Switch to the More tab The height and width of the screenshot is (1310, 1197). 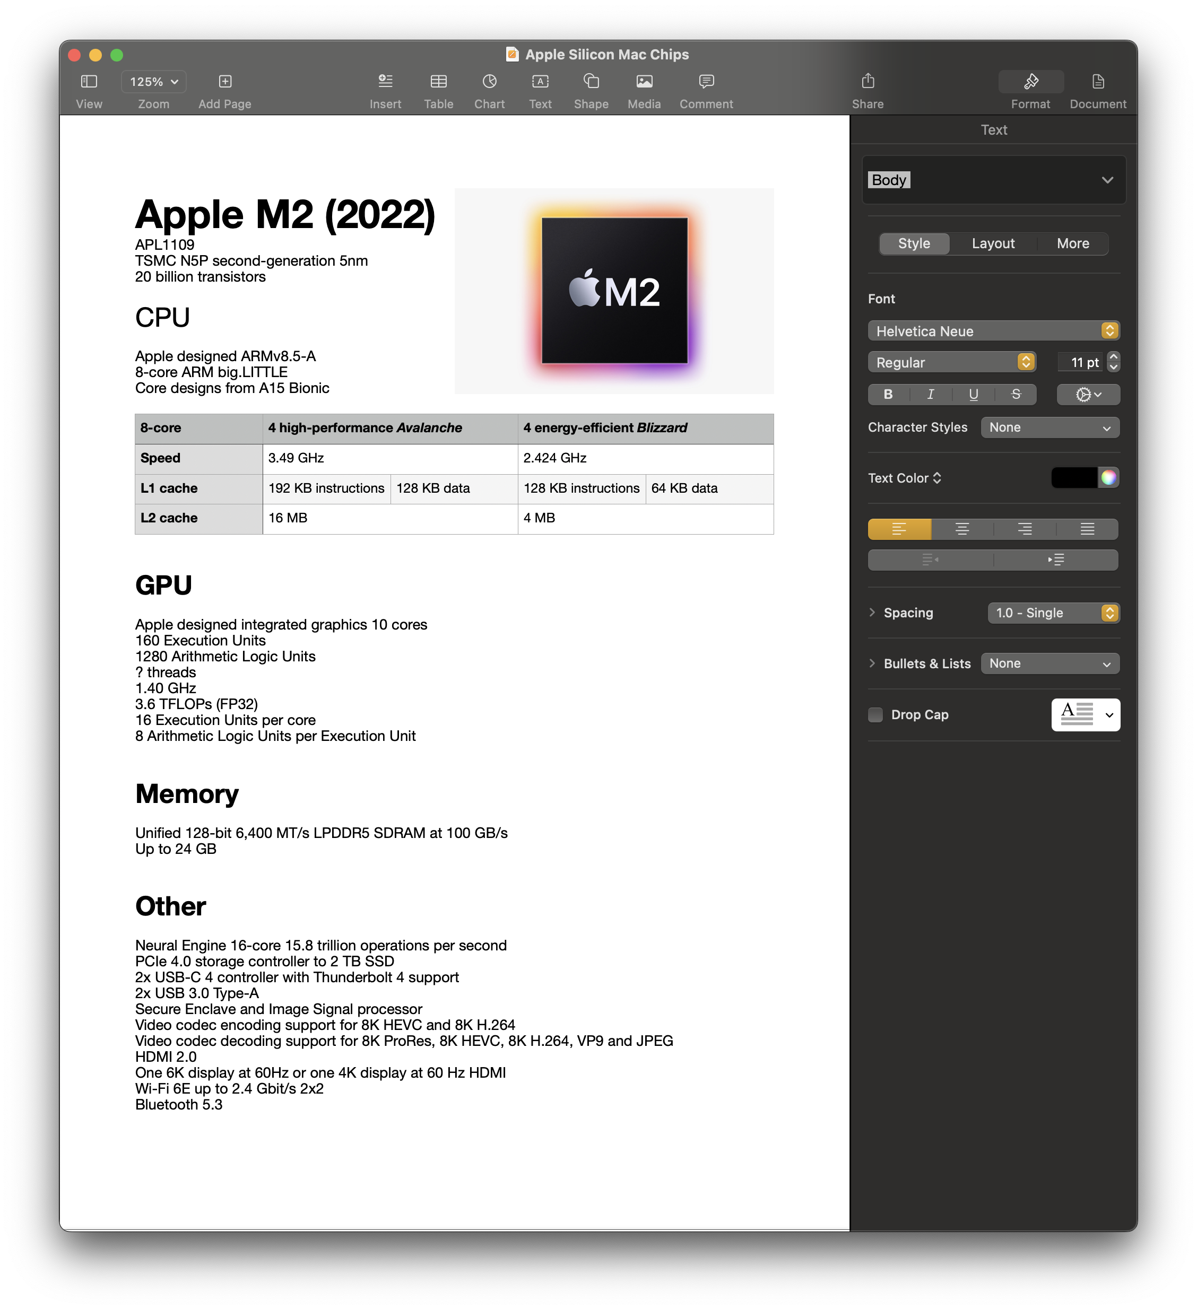pyautogui.click(x=1072, y=243)
